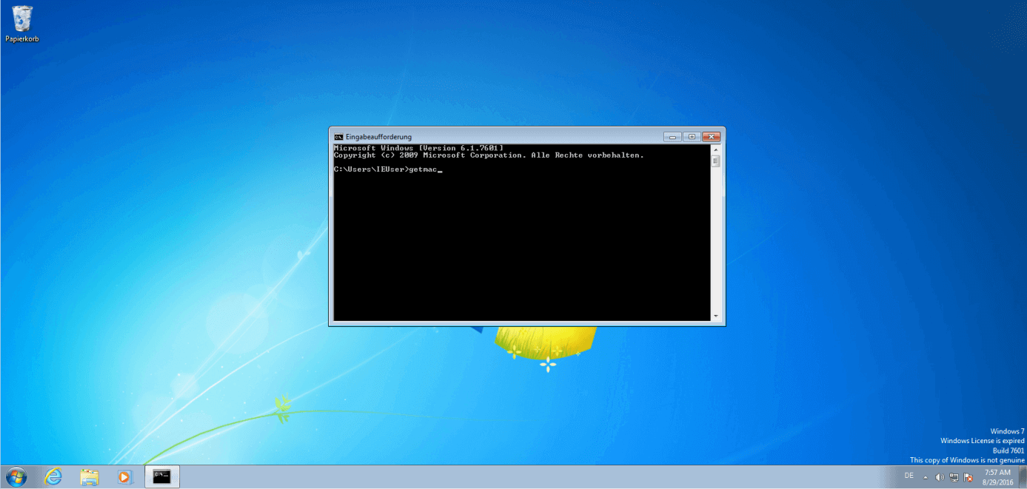Minimize the Eingabeaufforderung window

pos(672,137)
